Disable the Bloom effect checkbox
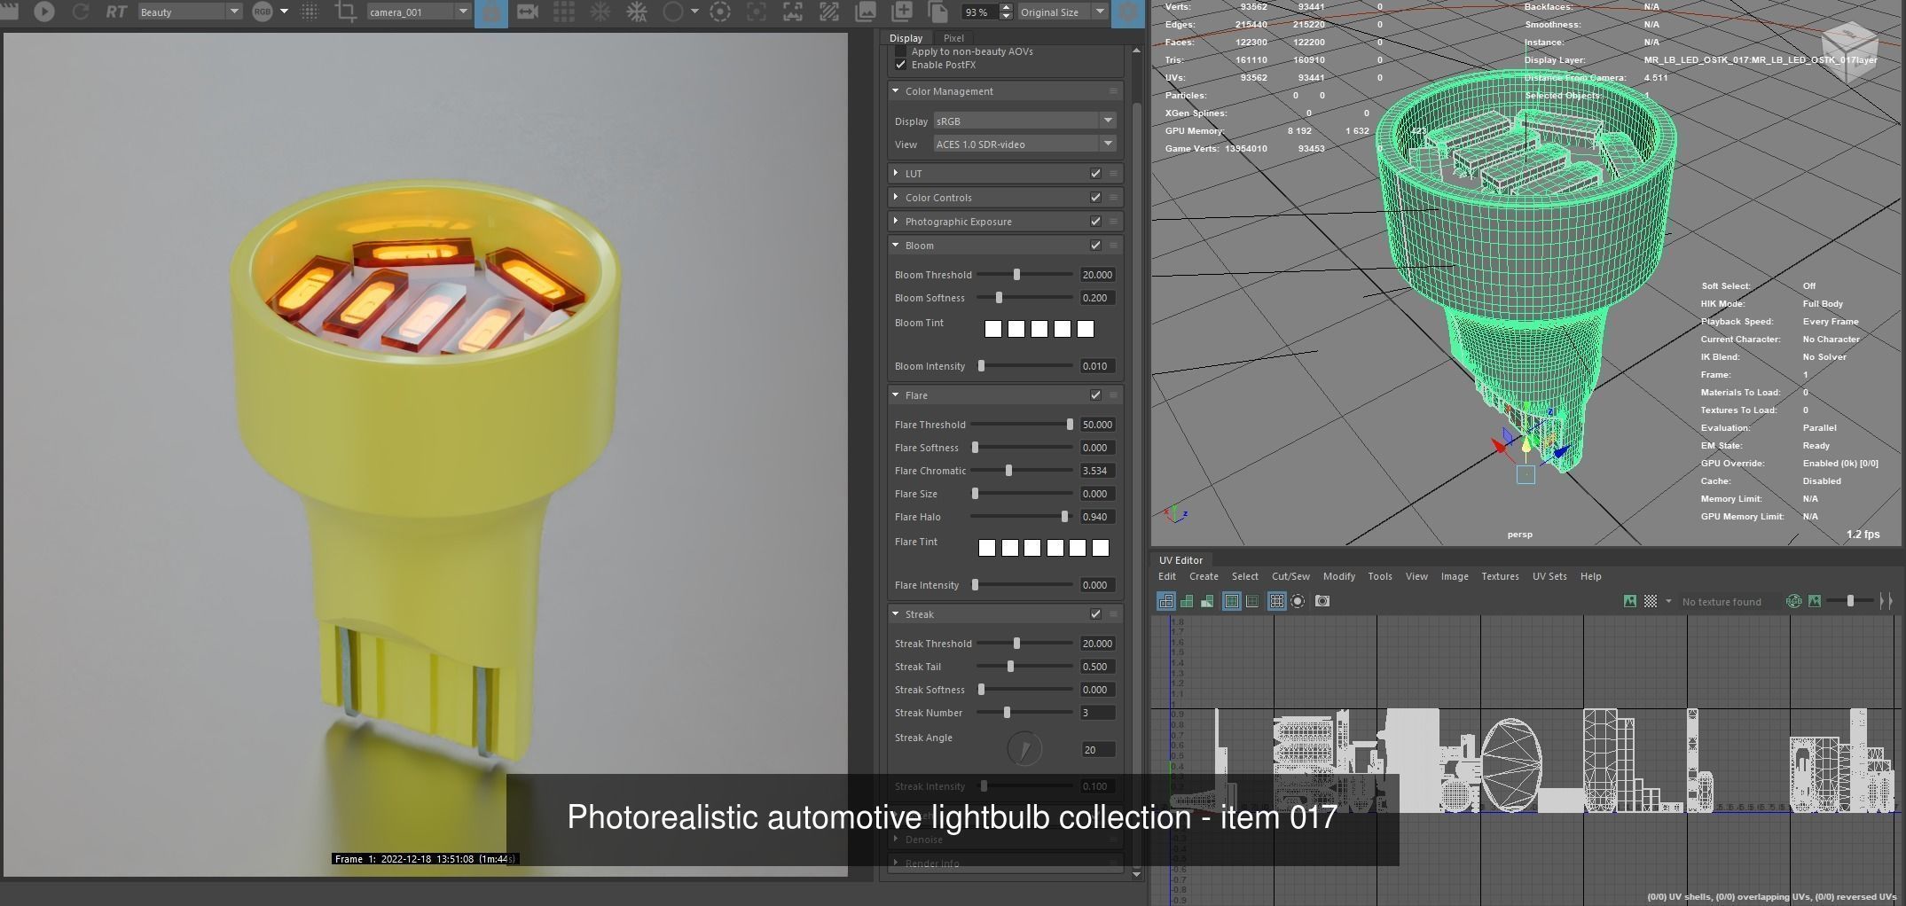This screenshot has height=906, width=1906. pos(1095,246)
